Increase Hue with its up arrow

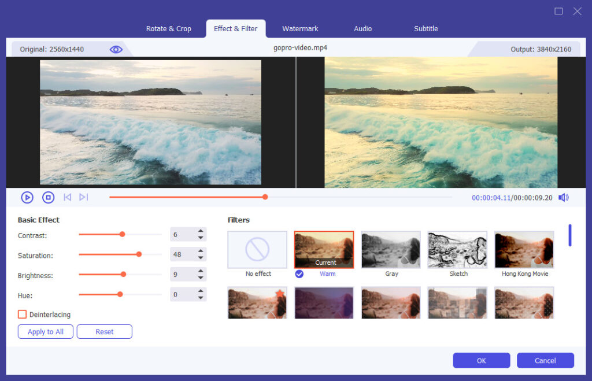coord(201,291)
